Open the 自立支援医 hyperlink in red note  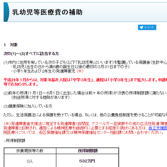click(157, 128)
